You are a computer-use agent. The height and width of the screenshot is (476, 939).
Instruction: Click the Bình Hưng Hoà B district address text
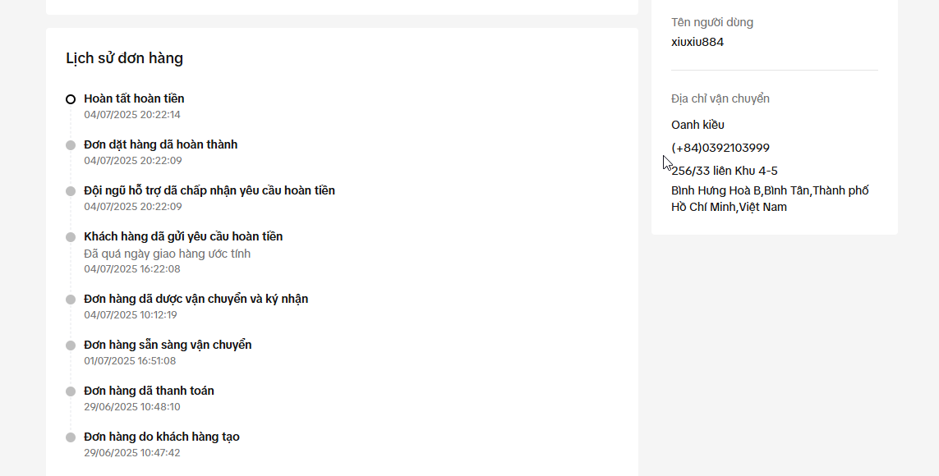click(x=770, y=199)
